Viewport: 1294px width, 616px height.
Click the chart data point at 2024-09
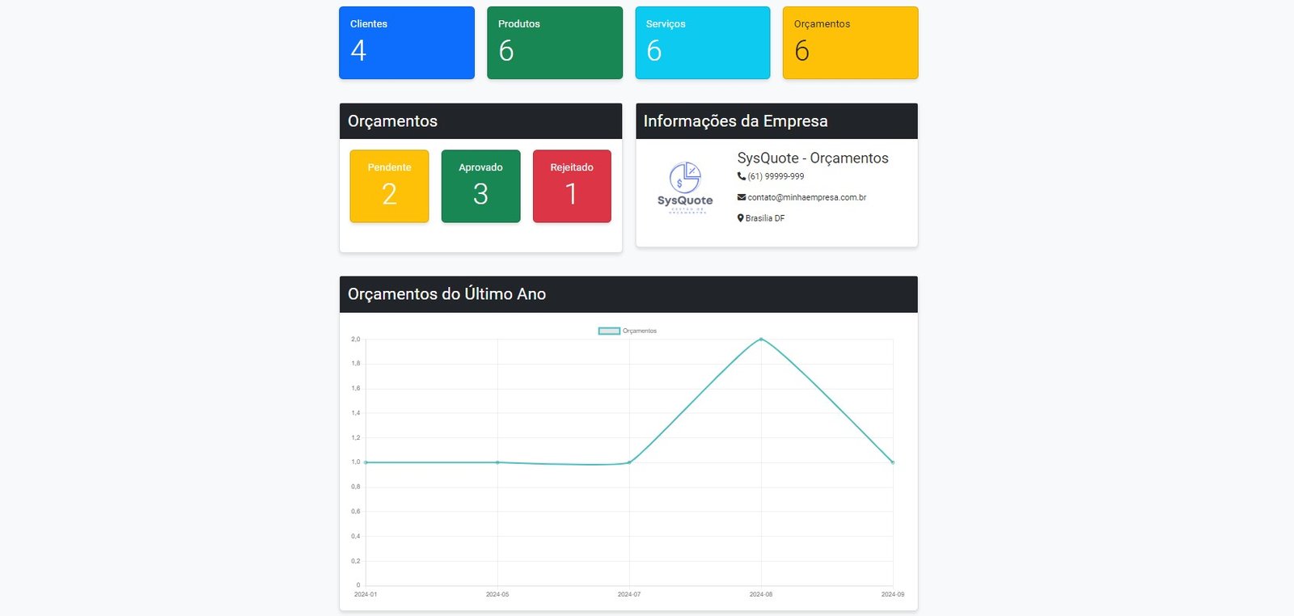(893, 462)
